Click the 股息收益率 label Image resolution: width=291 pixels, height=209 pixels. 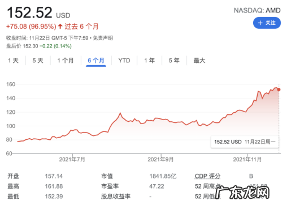pos(116,197)
